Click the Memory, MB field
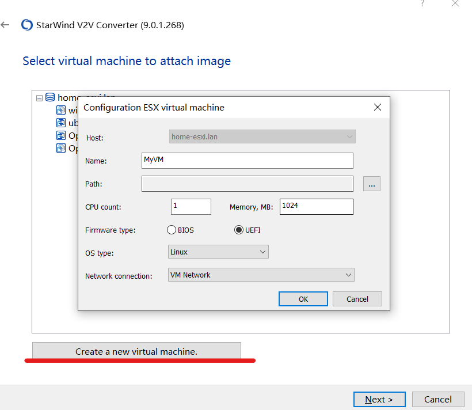 (317, 207)
